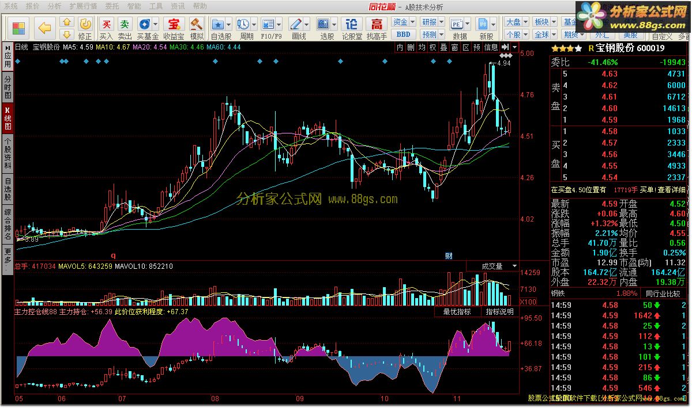The image size is (692, 408).
Task: Open the F10/F9 info icon
Action: tap(268, 24)
